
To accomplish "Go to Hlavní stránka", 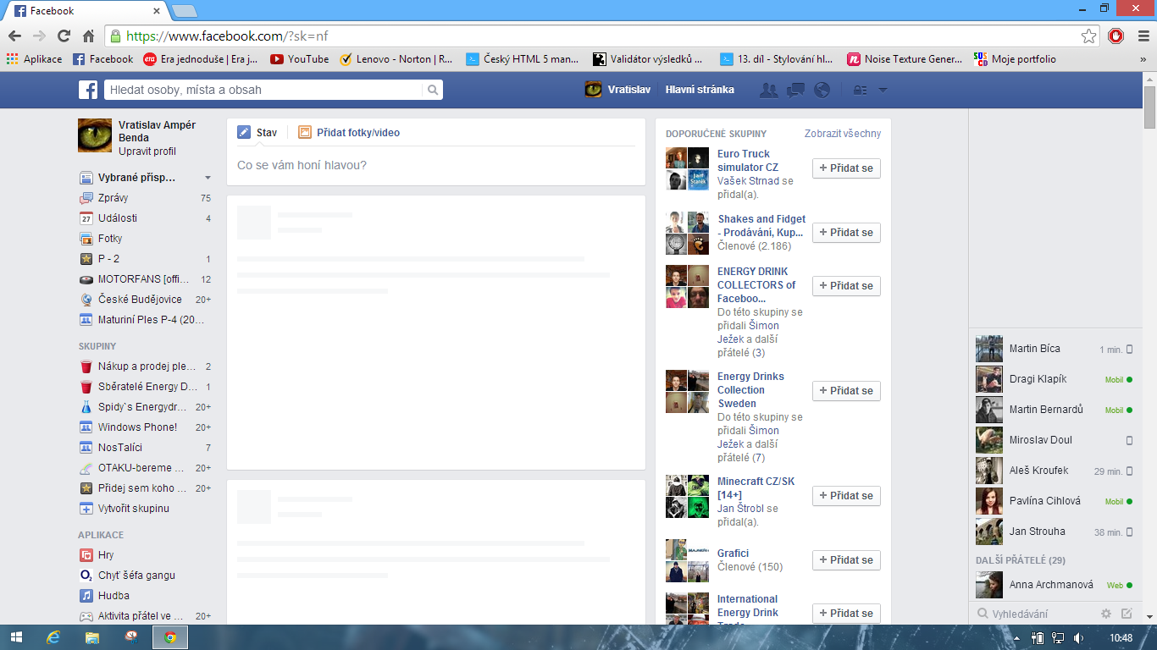I will point(700,90).
